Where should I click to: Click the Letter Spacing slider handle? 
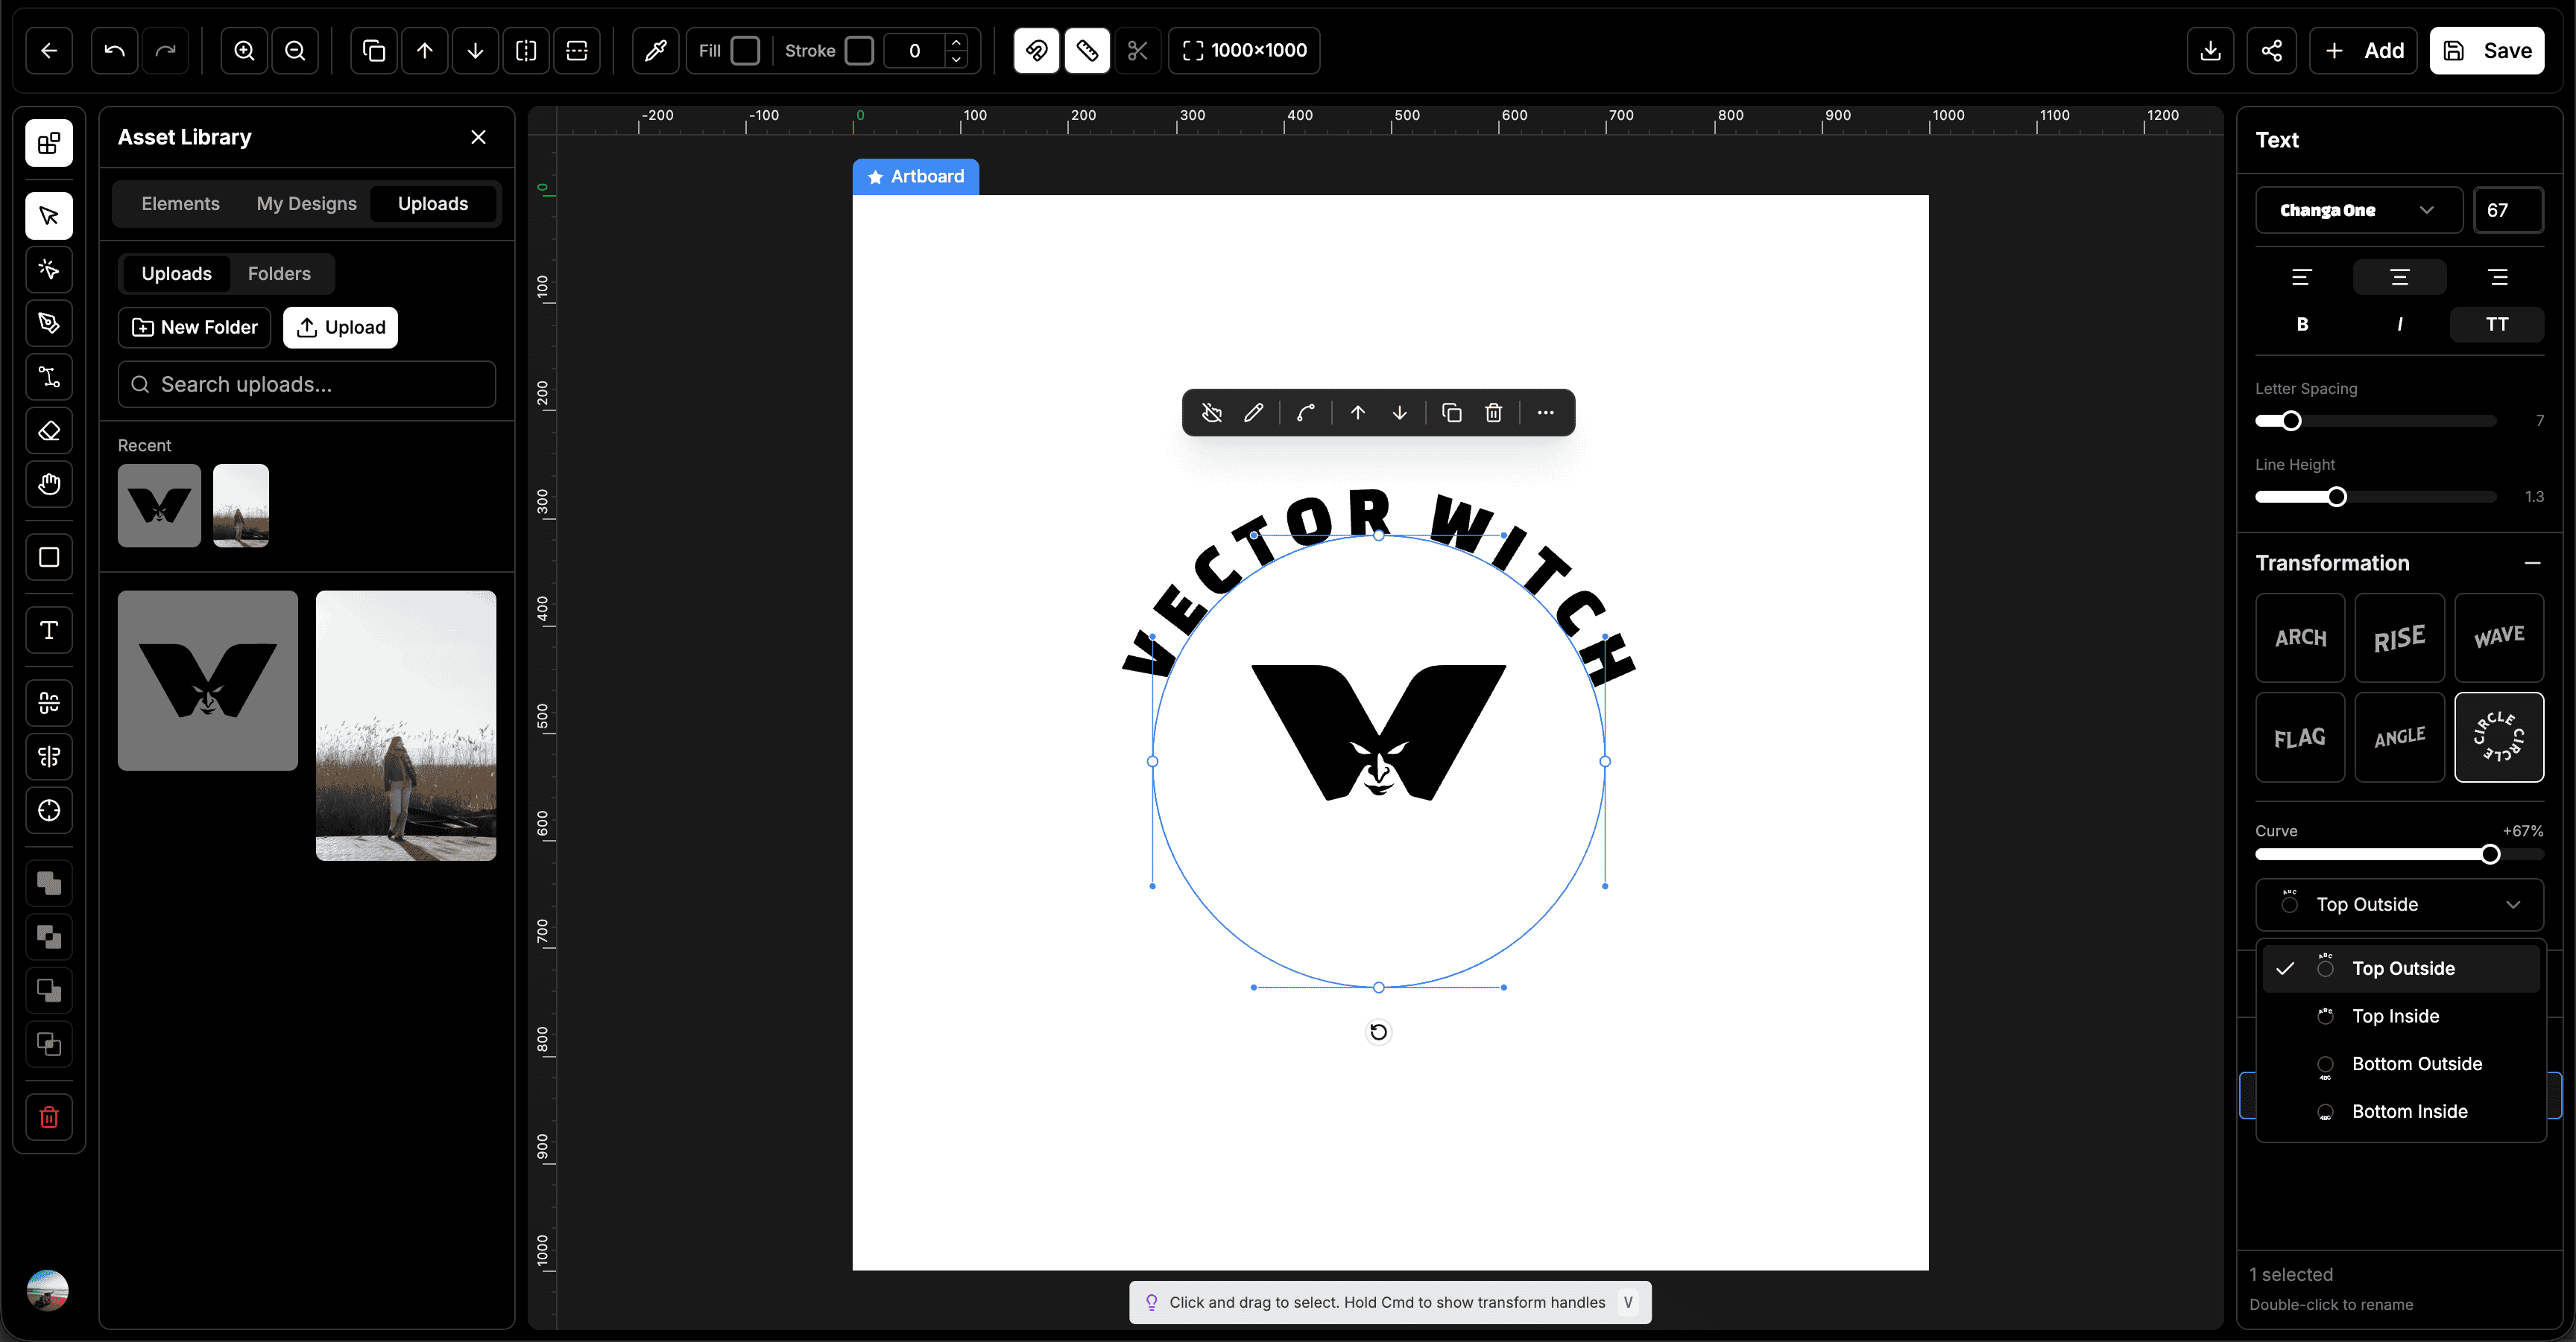click(2291, 421)
